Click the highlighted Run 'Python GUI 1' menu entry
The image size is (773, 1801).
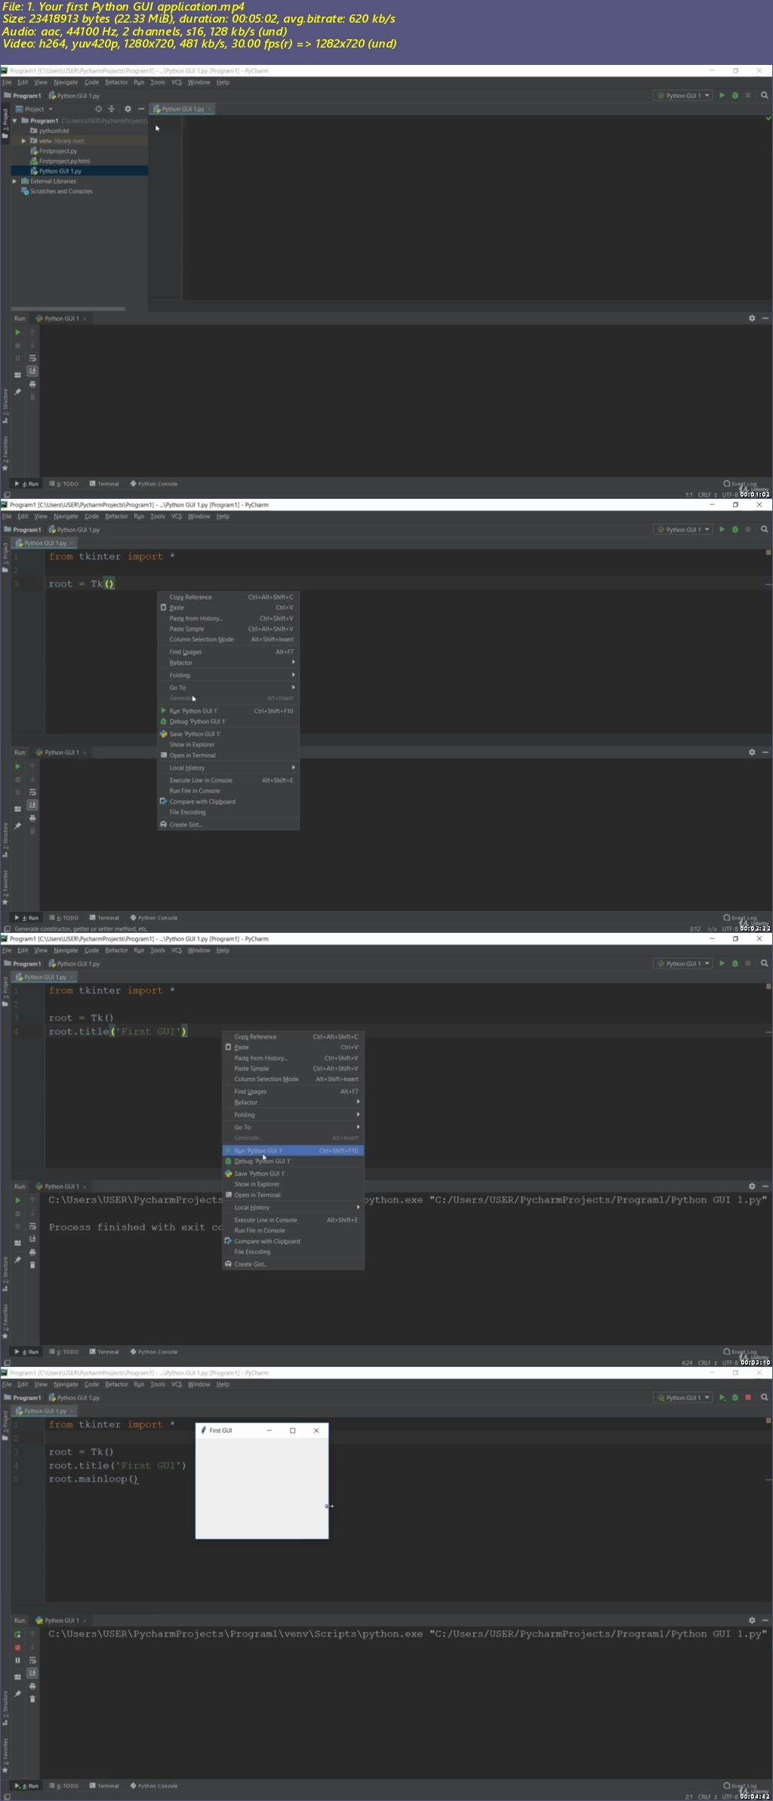tap(293, 1150)
